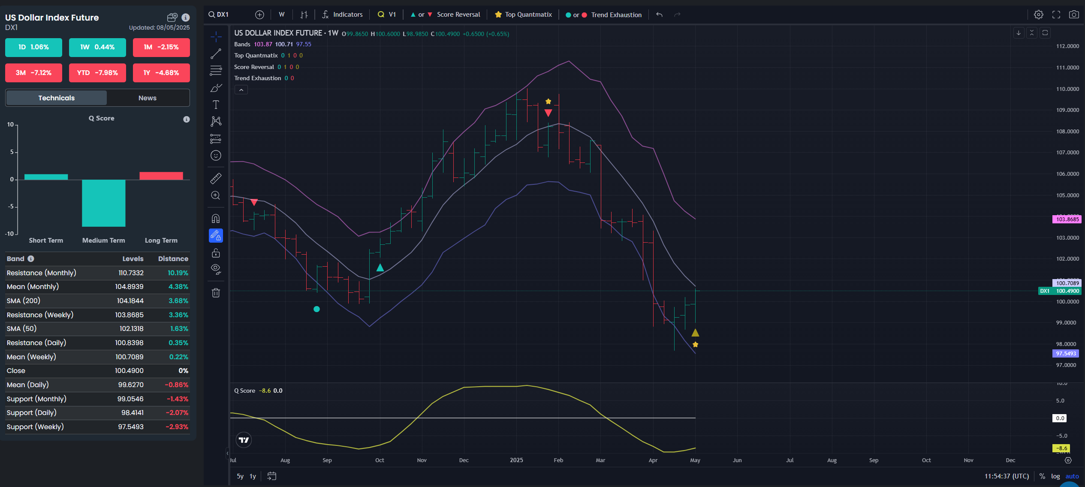Image resolution: width=1085 pixels, height=487 pixels.
Task: Click the zoom in tool
Action: point(216,195)
